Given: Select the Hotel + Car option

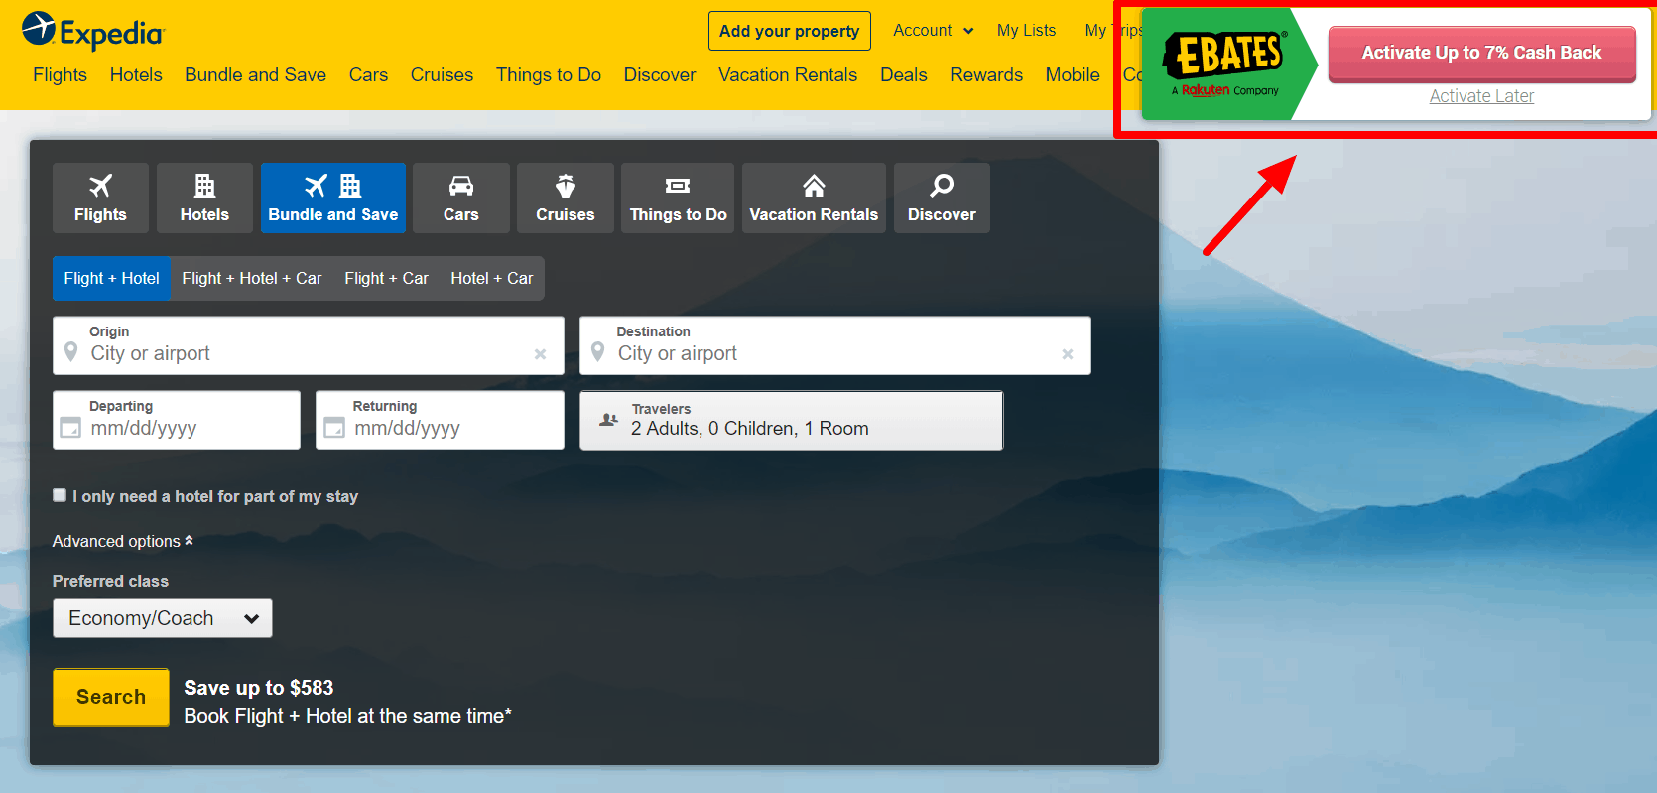Looking at the screenshot, I should [x=492, y=278].
